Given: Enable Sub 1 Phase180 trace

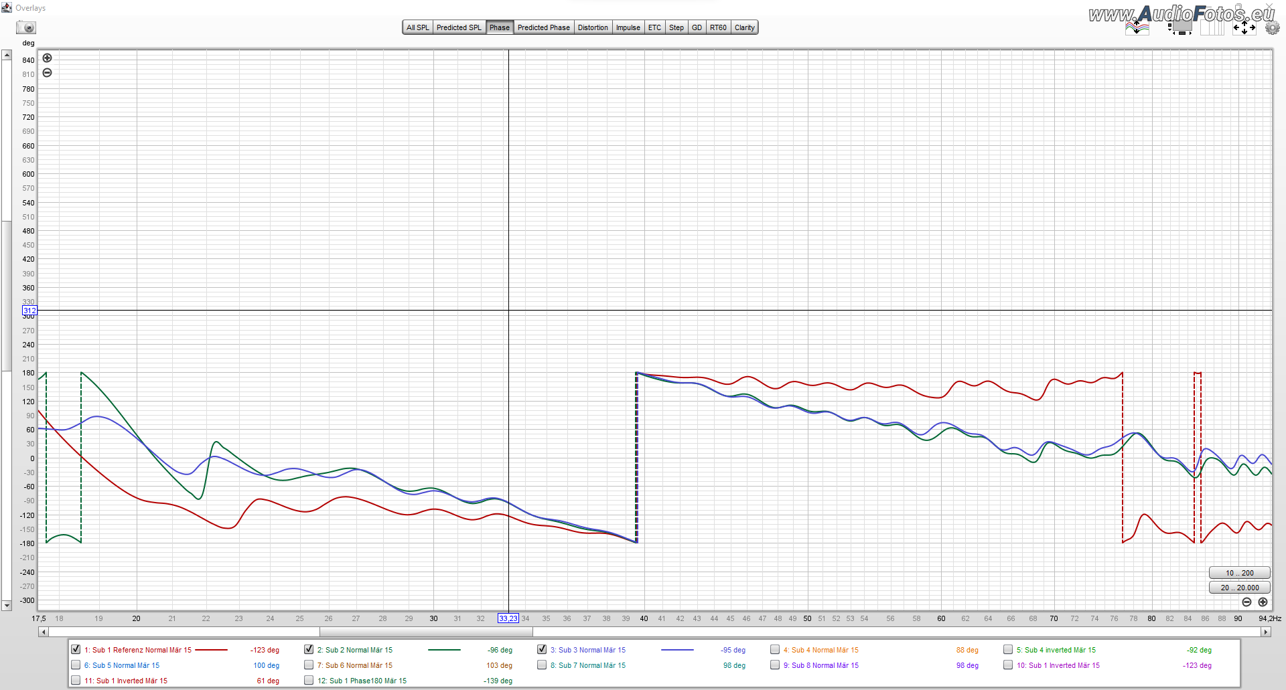Looking at the screenshot, I should (309, 680).
